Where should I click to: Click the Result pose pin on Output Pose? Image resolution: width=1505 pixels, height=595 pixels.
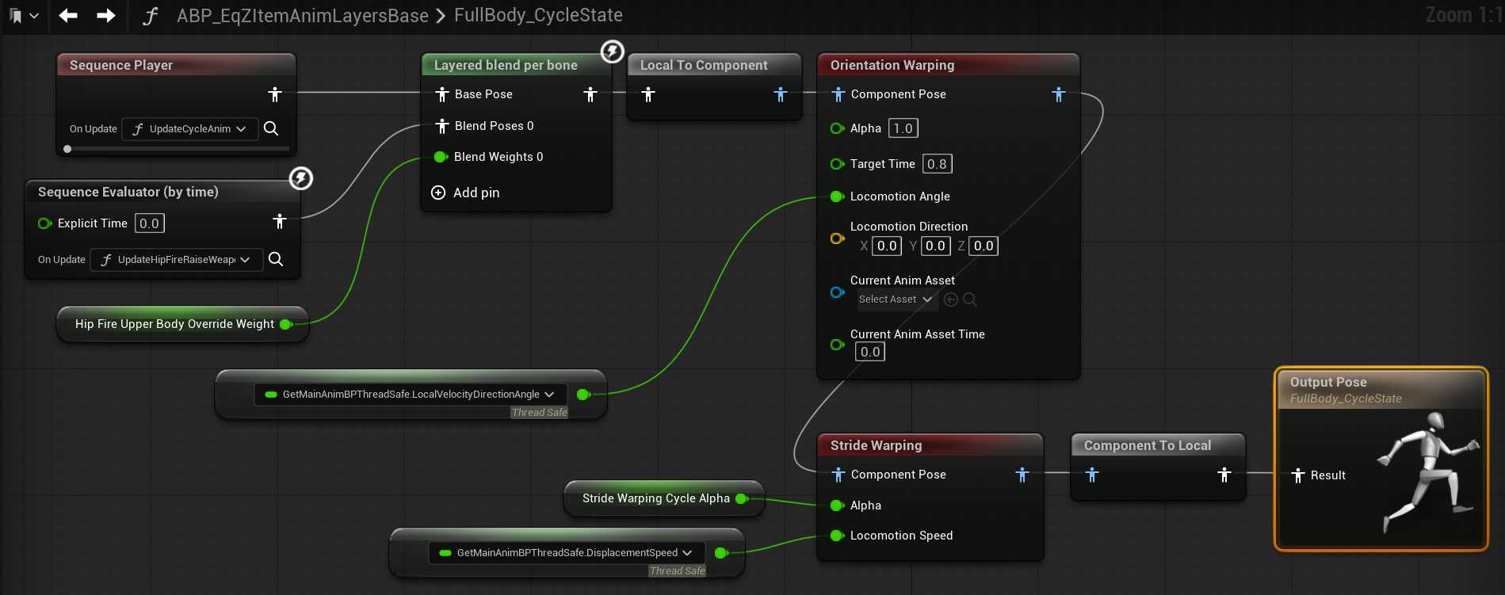[x=1297, y=475]
